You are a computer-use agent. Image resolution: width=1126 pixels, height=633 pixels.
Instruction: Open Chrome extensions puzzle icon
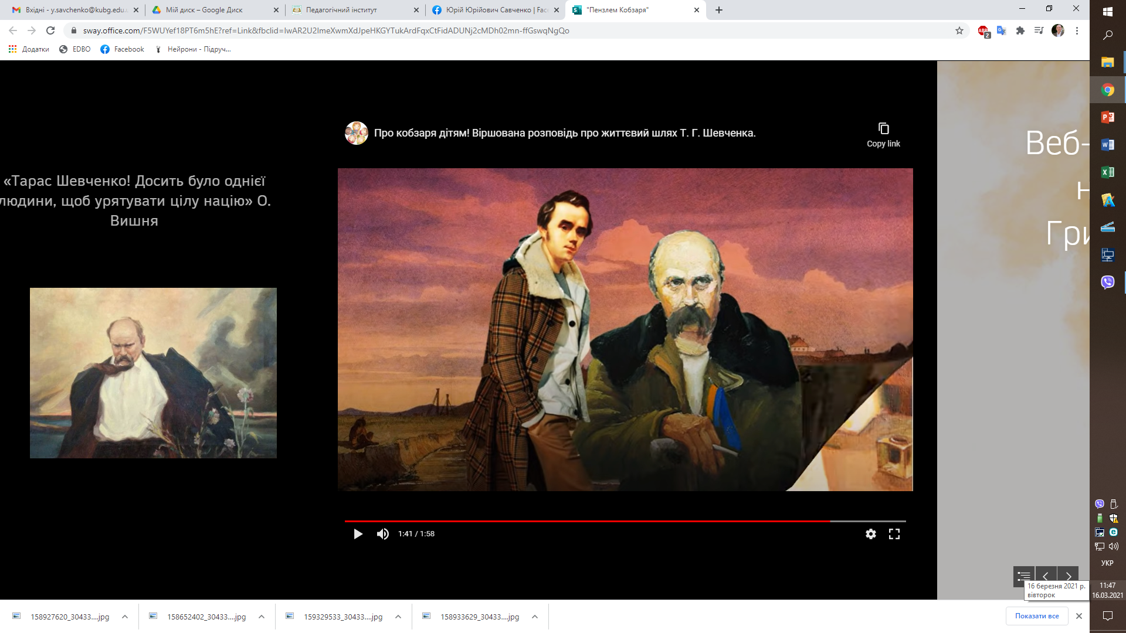[x=1020, y=30]
